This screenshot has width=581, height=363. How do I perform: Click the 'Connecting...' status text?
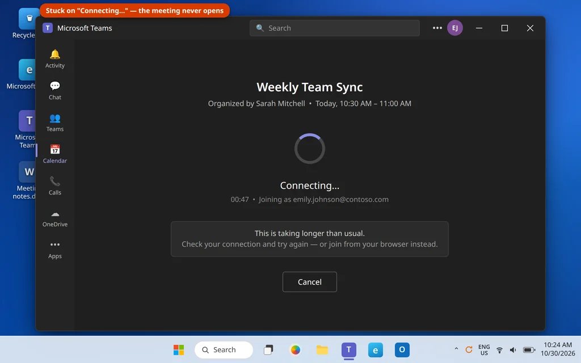(x=310, y=185)
